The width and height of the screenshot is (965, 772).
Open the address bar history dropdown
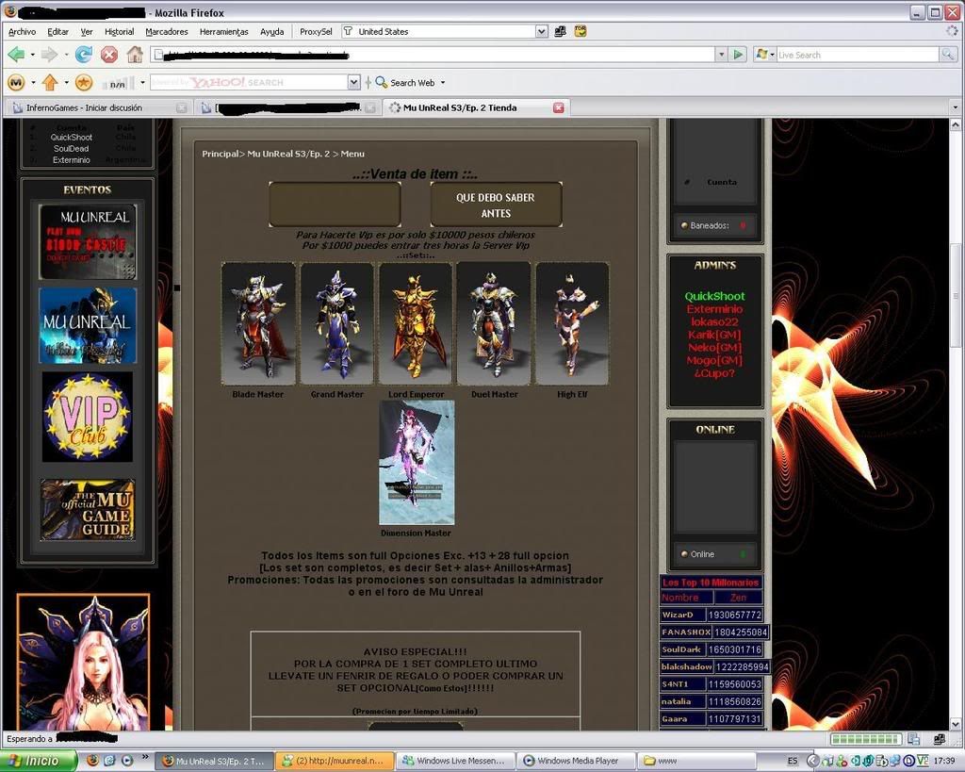pyautogui.click(x=721, y=55)
